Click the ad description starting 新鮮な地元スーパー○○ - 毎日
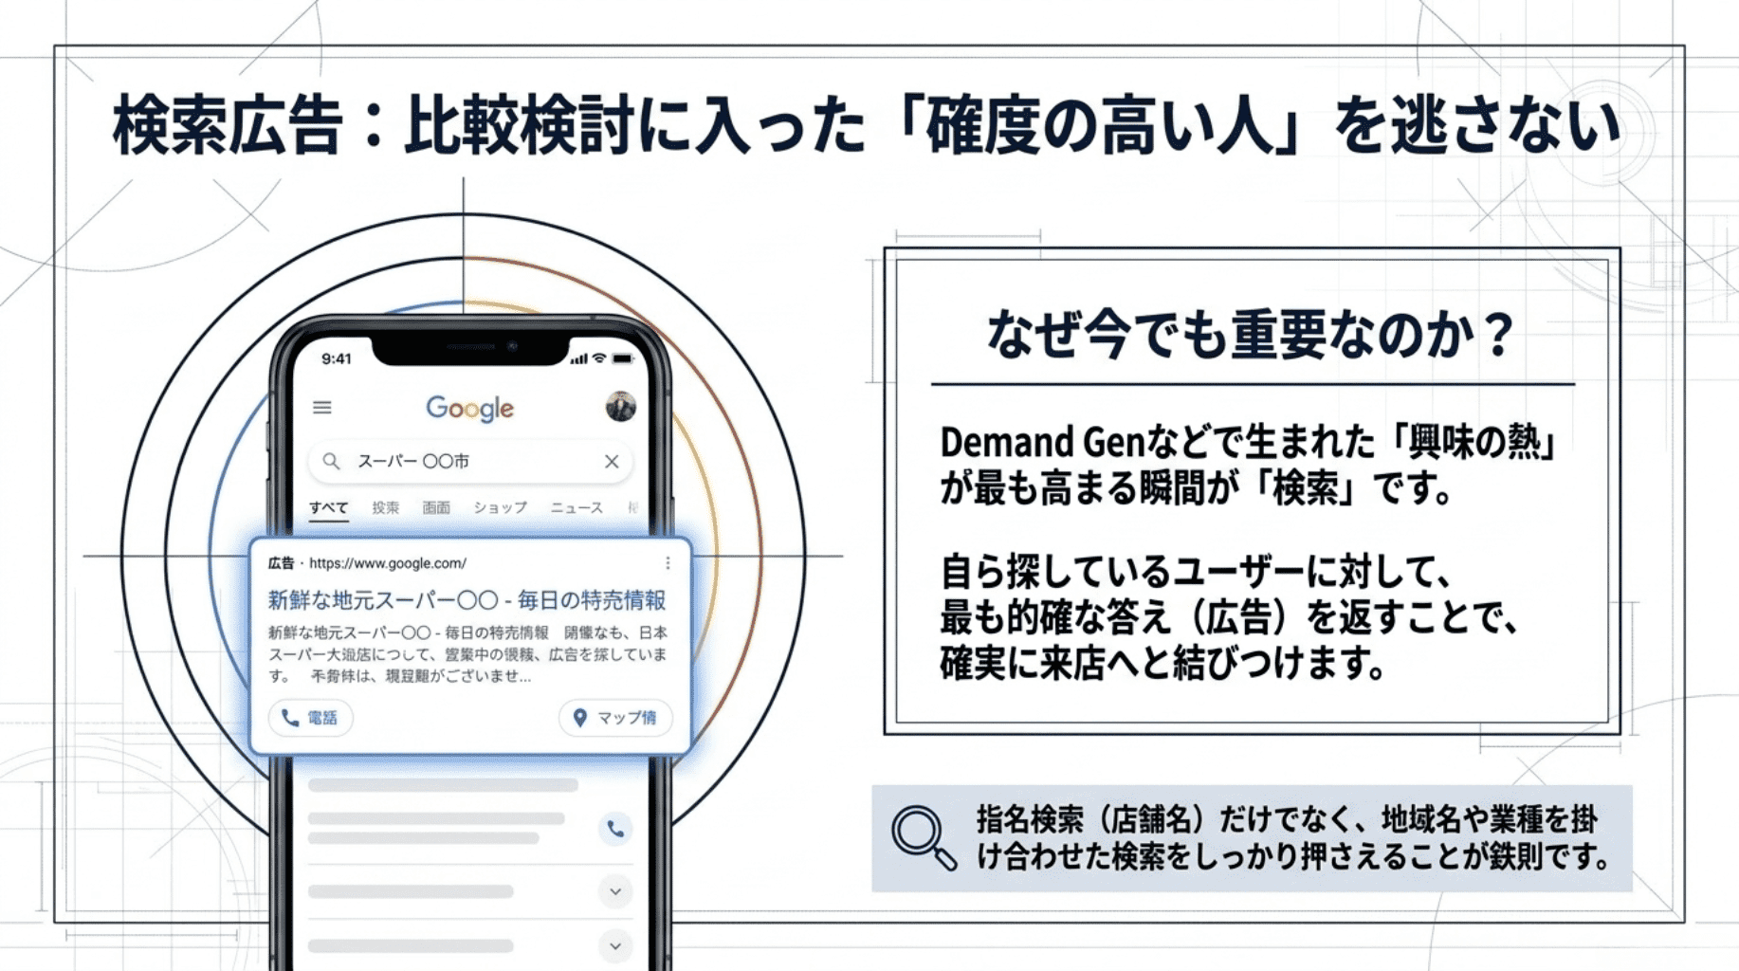 click(x=467, y=654)
